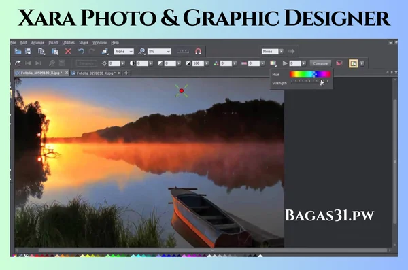
Task: Click the zoom magnifier icon beside 8%
Action: click(x=142, y=51)
